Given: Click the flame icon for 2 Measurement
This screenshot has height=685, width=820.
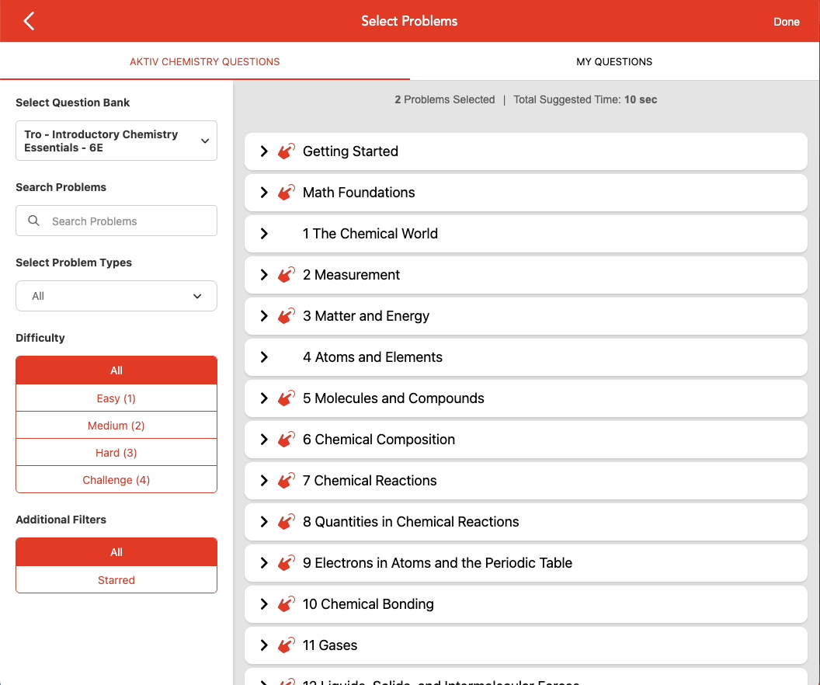Looking at the screenshot, I should [x=286, y=274].
